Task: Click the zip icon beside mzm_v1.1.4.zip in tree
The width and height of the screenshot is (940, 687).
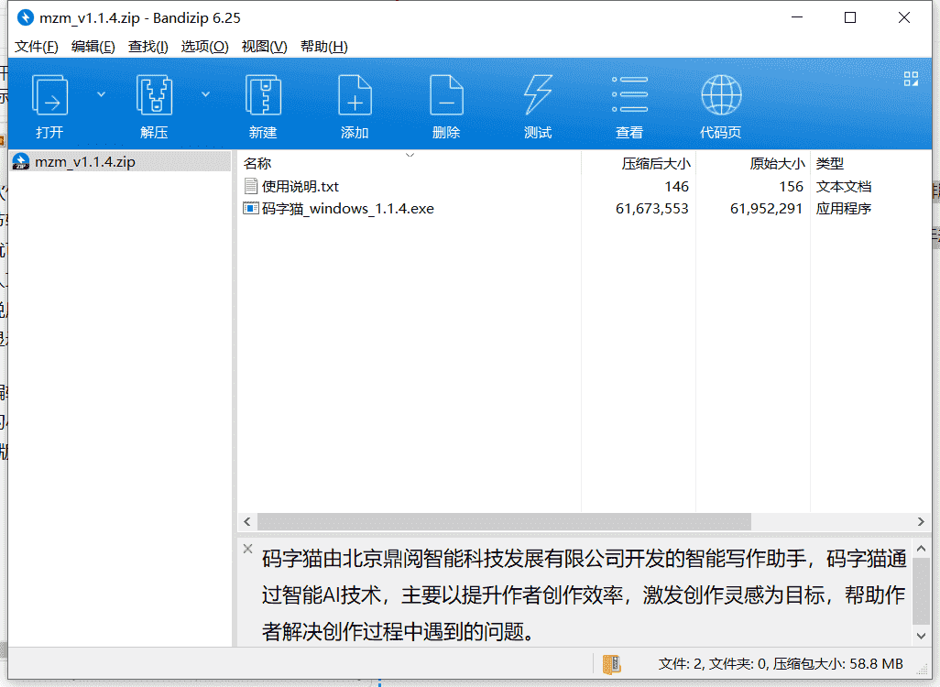Action: click(x=21, y=162)
